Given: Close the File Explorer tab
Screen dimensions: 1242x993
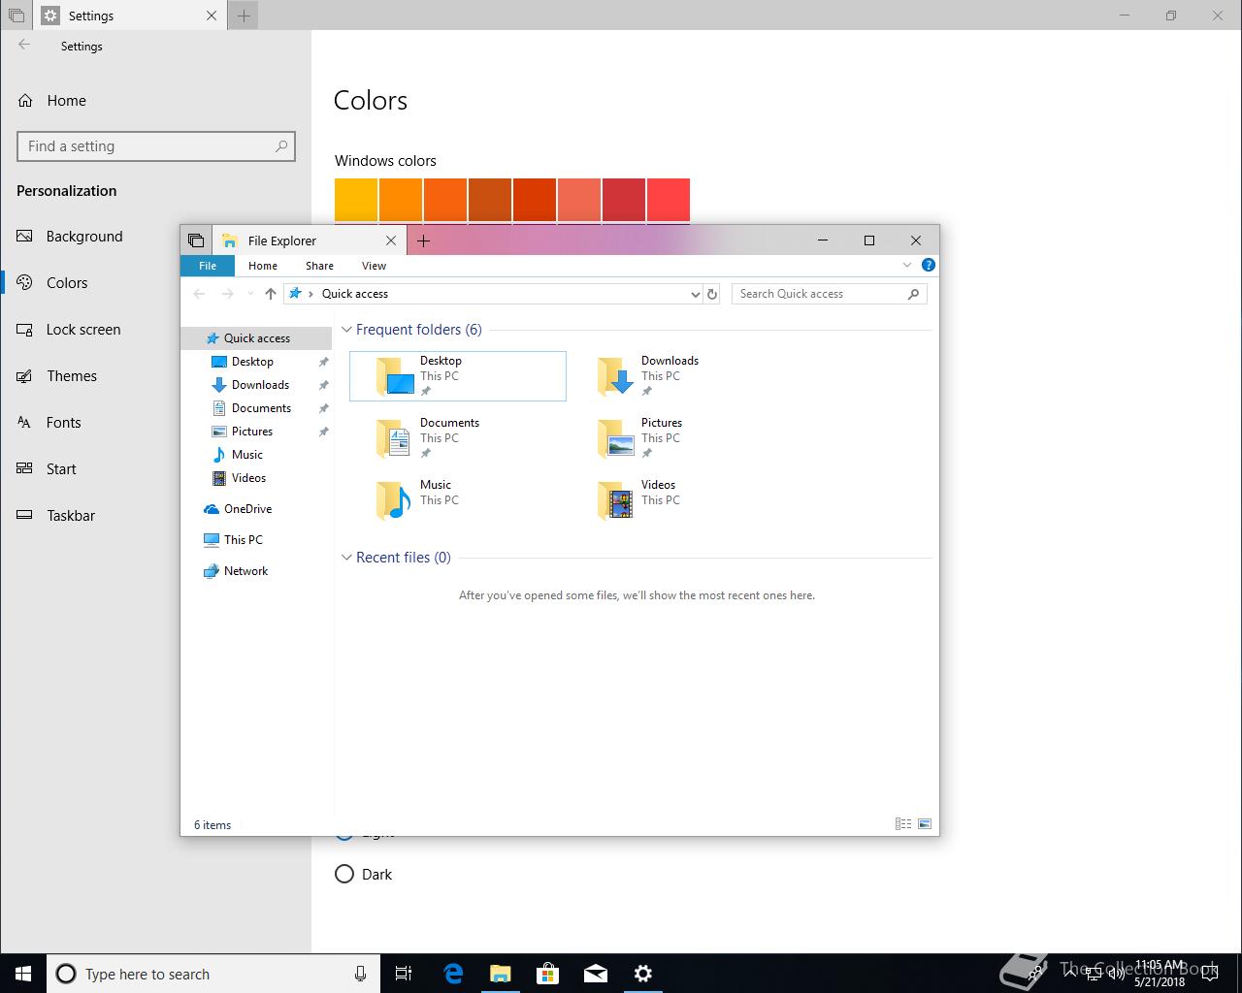Looking at the screenshot, I should (391, 240).
